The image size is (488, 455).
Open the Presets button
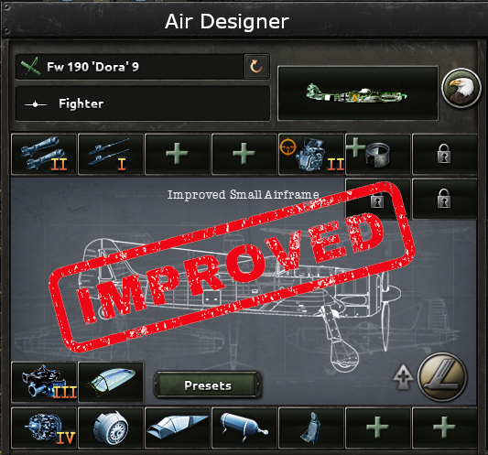tap(208, 385)
